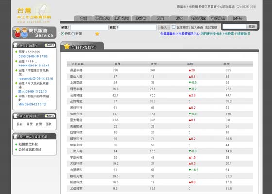
Task: Open the 加入會員 link
Action: (x=197, y=27)
